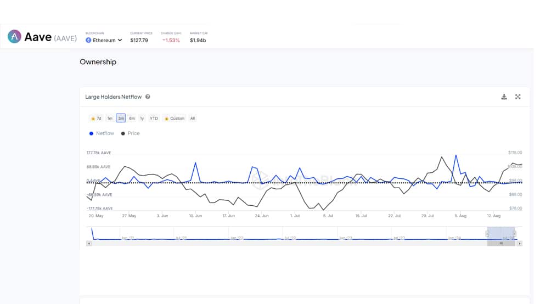The height and width of the screenshot is (304, 540).
Task: Click the navigator scrollbar thumb
Action: click(501, 244)
